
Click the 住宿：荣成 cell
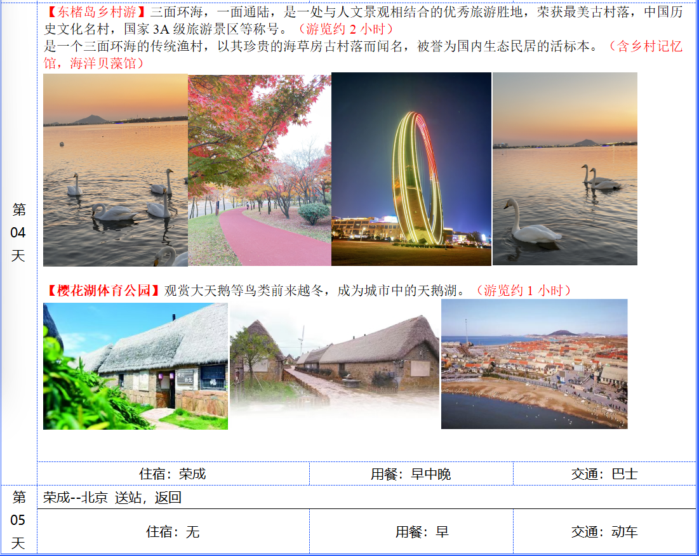pyautogui.click(x=173, y=474)
